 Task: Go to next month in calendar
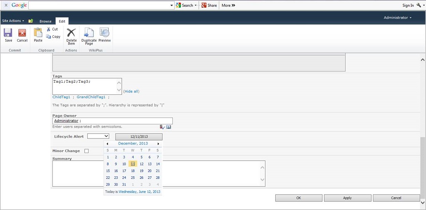(x=158, y=143)
